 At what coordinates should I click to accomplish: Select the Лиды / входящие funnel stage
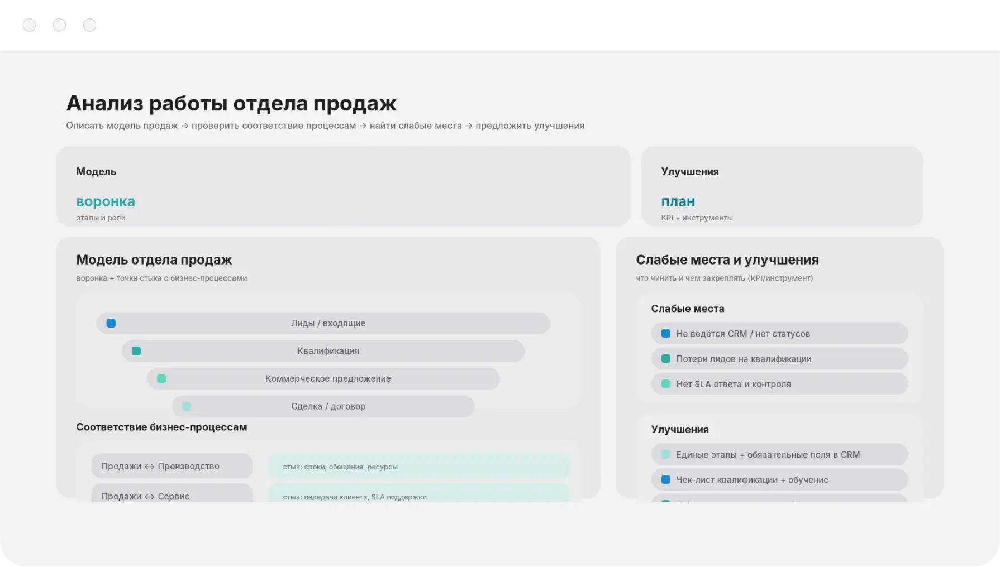328,323
